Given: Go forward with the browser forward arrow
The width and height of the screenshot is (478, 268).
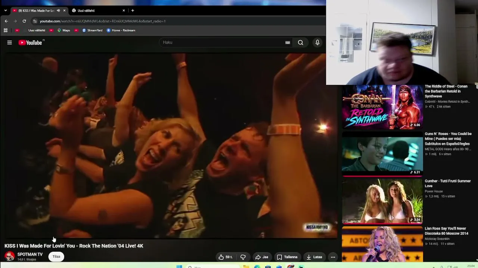Looking at the screenshot, I should pyautogui.click(x=15, y=21).
